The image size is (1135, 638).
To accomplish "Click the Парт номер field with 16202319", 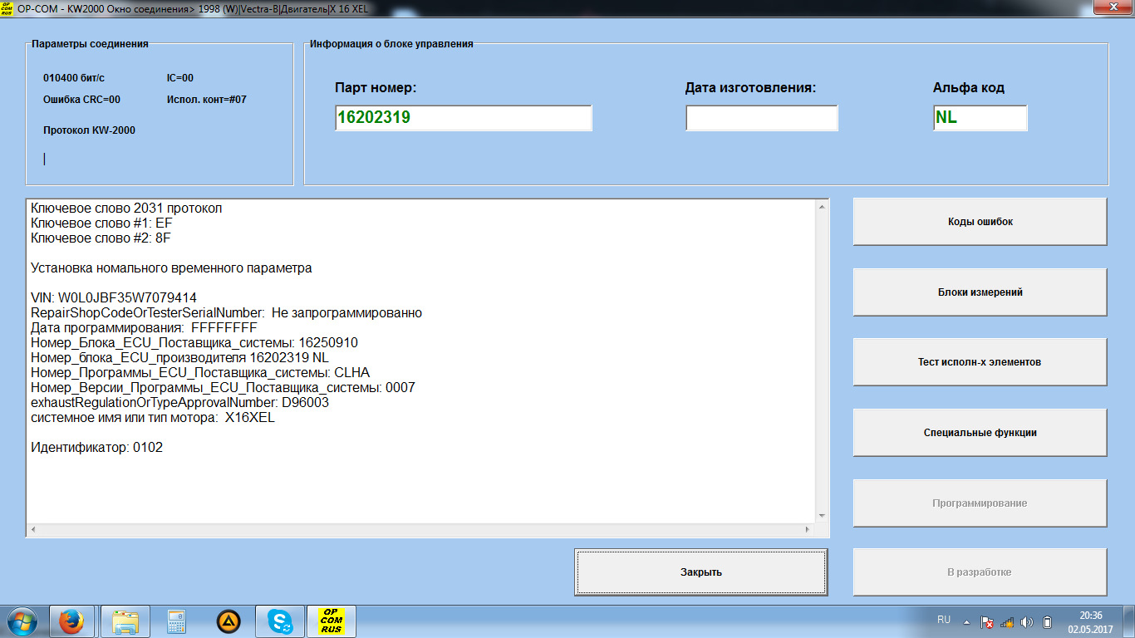I will click(x=464, y=118).
